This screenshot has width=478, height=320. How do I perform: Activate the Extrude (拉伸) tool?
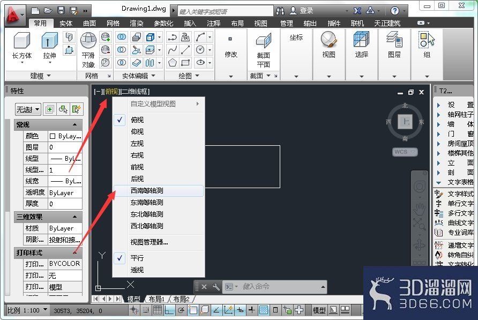[49, 41]
